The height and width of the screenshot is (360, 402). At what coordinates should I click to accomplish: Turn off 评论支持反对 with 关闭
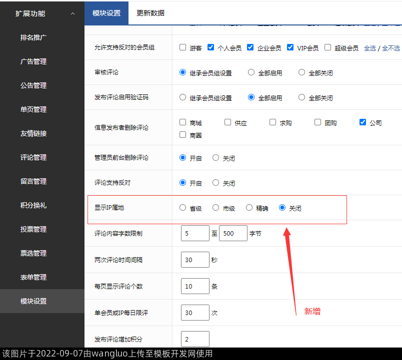pos(216,183)
